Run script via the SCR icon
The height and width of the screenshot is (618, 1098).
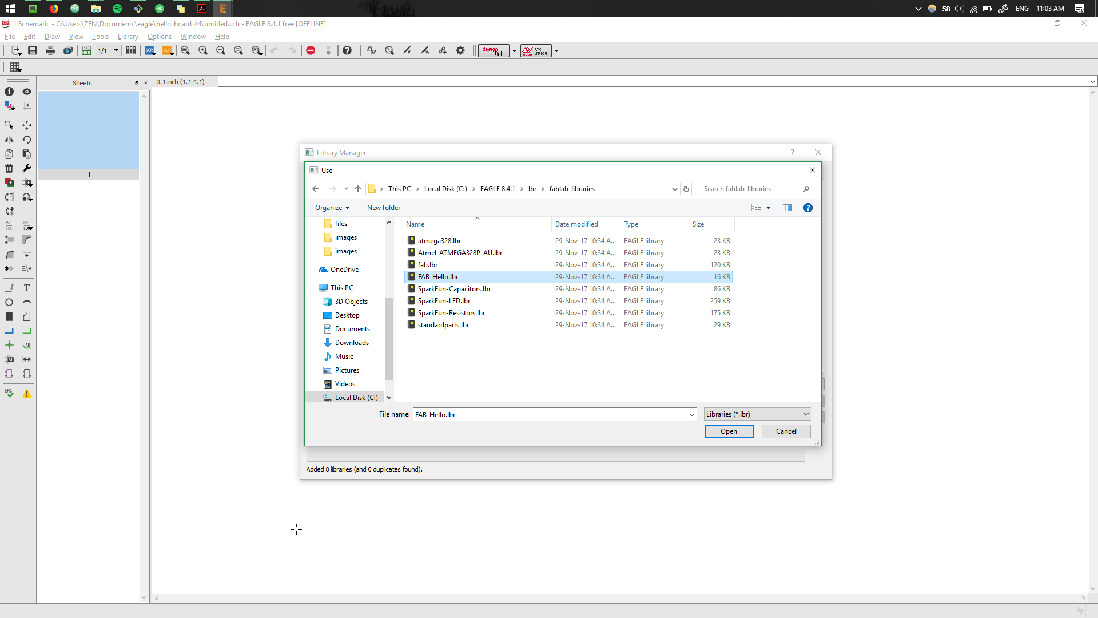pyautogui.click(x=150, y=50)
